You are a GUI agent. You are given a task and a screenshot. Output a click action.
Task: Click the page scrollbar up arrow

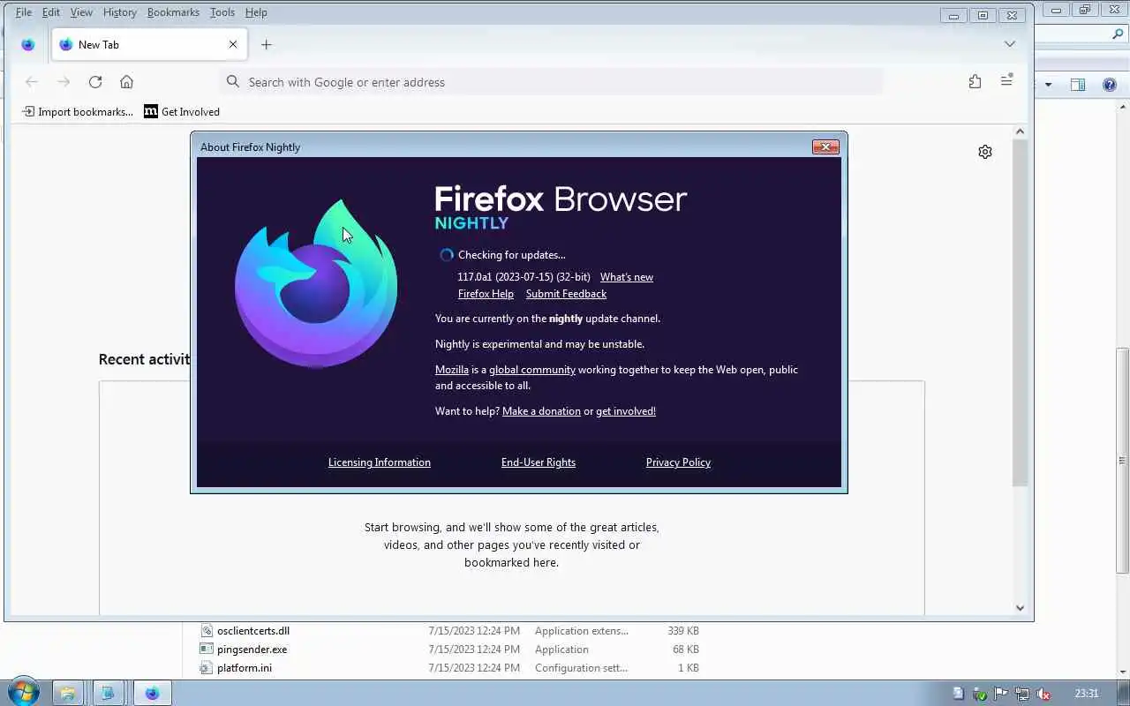coord(1020,131)
